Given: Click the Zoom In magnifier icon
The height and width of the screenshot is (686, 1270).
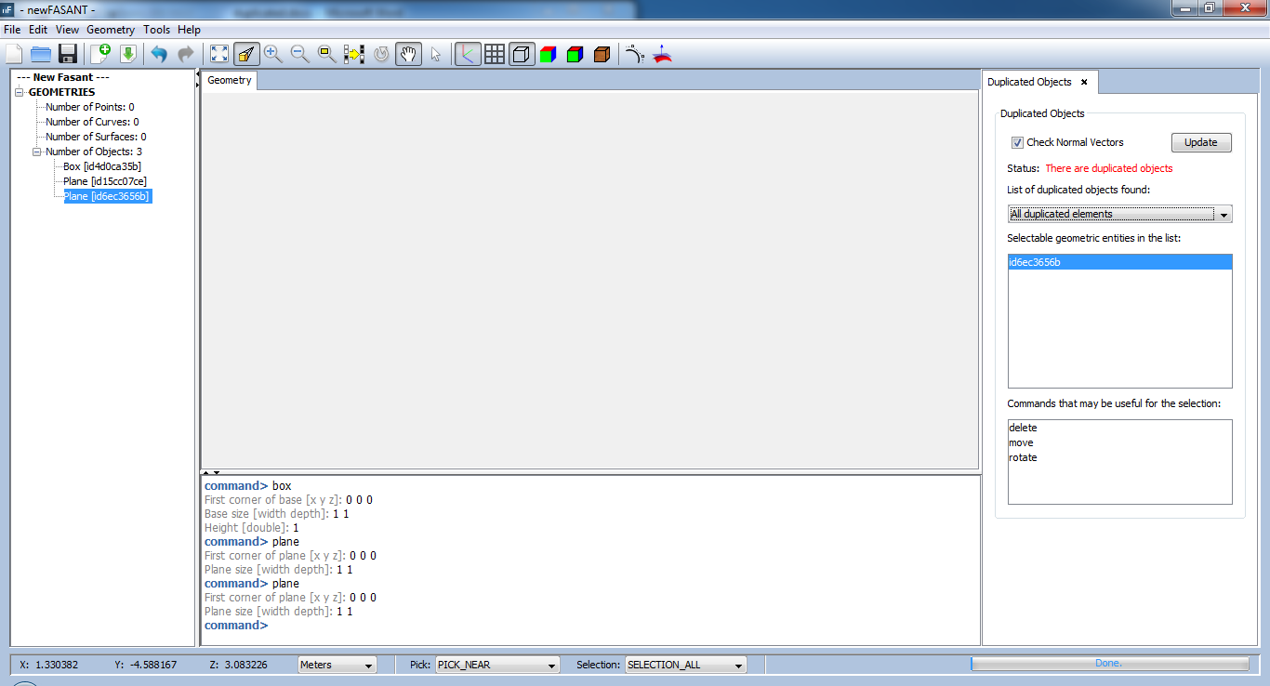Looking at the screenshot, I should [x=272, y=54].
